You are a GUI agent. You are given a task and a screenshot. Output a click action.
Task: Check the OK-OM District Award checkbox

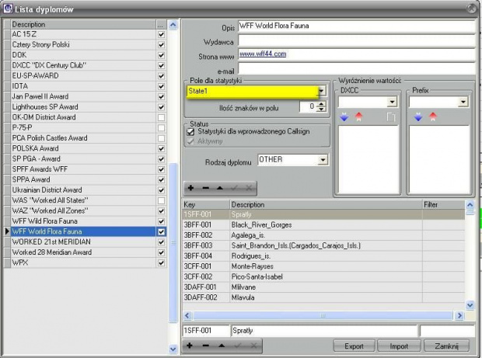click(161, 117)
